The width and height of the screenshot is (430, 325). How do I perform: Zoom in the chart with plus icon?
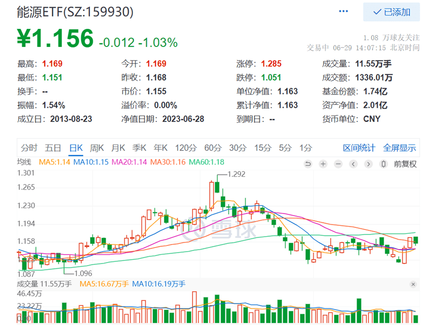(x=323, y=164)
